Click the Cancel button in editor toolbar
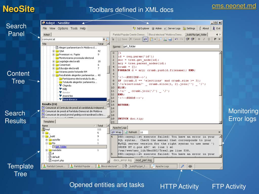The image size is (259, 194). click(135, 39)
